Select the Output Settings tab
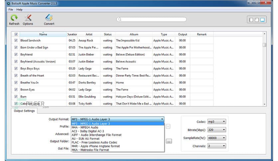Image resolution: width=278 pixels, height=161 pixels. pos(24,111)
